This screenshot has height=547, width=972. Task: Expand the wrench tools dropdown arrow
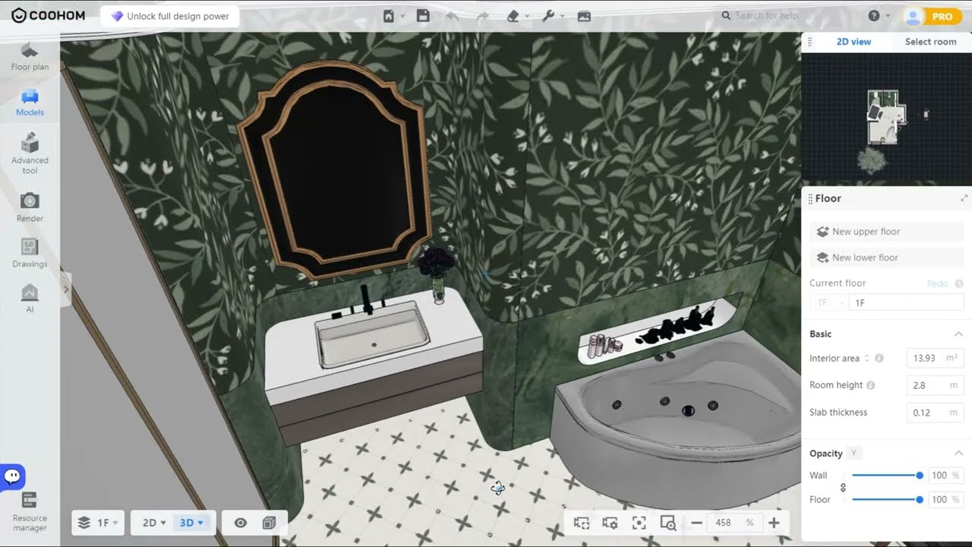(x=563, y=16)
